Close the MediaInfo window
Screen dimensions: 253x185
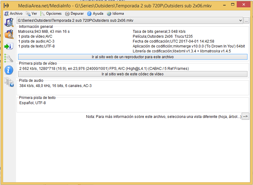pos(244,5)
